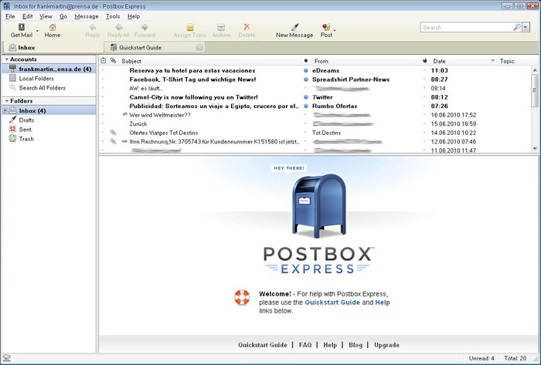Go to the Home toolbar button
This screenshot has width=541, height=365.
coord(53,30)
